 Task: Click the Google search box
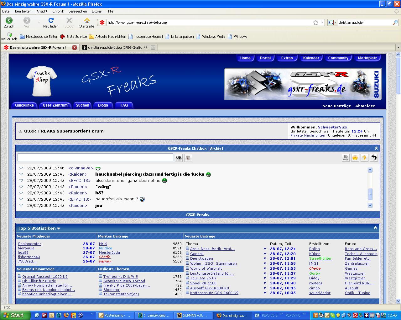pos(365,22)
